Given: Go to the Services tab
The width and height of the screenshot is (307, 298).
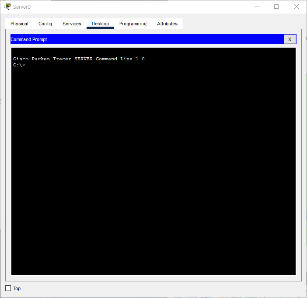Looking at the screenshot, I should pos(72,24).
